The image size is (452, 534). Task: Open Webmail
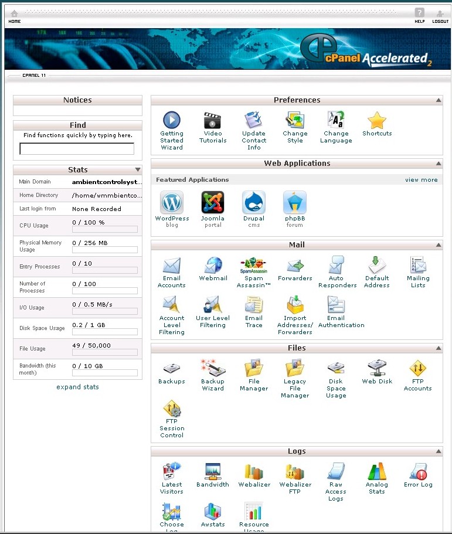click(213, 269)
